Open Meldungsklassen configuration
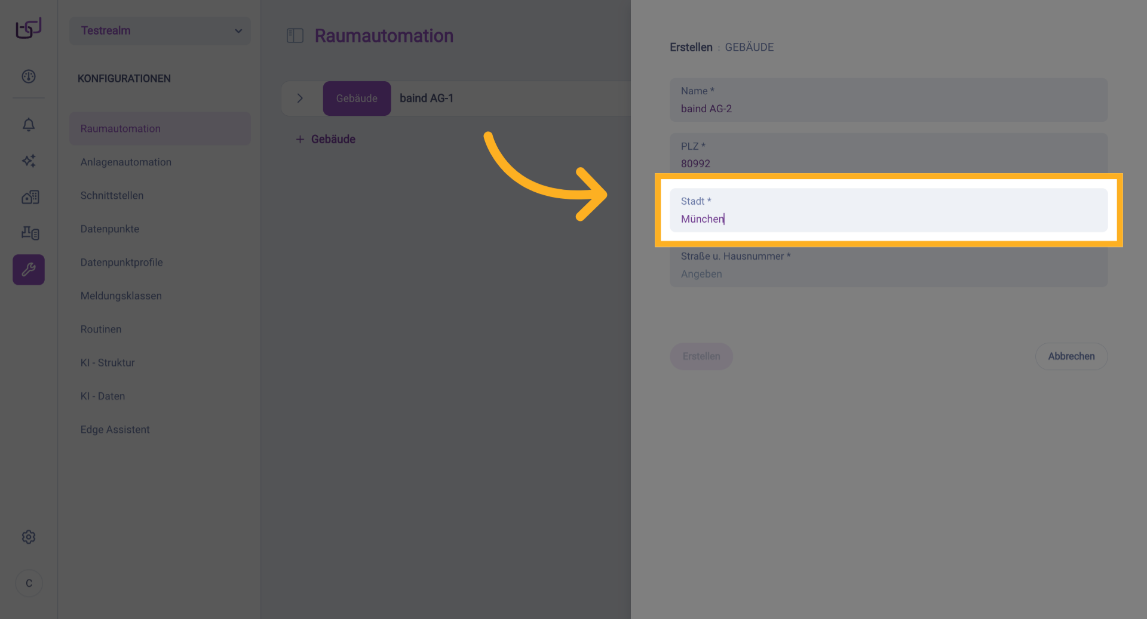The height and width of the screenshot is (619, 1147). [x=121, y=296]
